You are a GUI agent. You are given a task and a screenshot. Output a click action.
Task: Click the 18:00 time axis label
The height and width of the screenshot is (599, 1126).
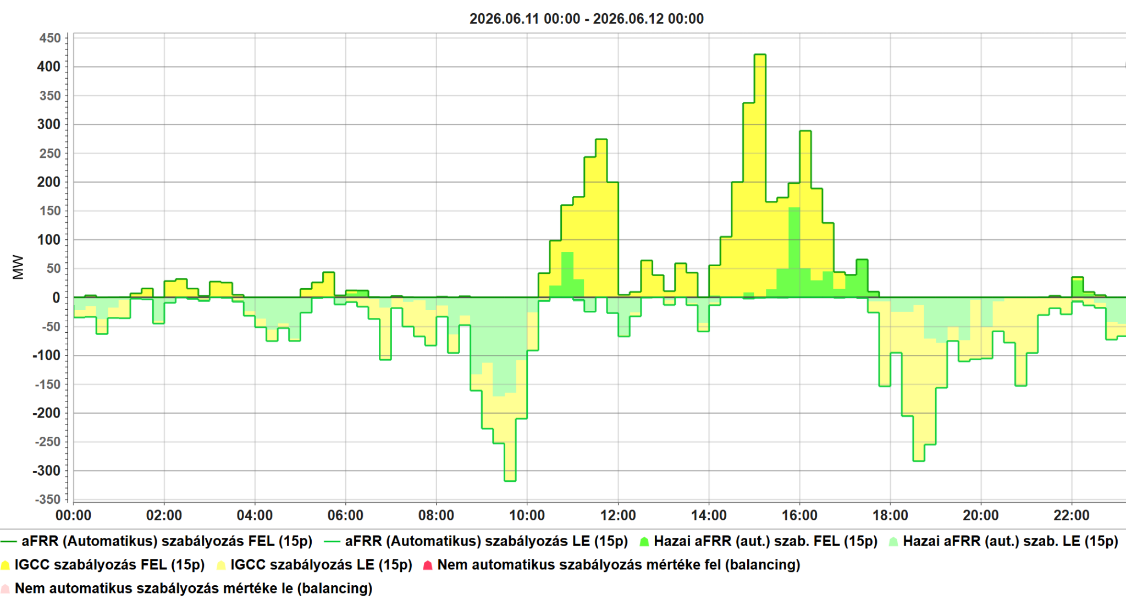890,515
